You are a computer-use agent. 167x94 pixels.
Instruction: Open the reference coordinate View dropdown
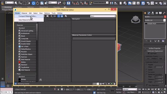point(53,3)
